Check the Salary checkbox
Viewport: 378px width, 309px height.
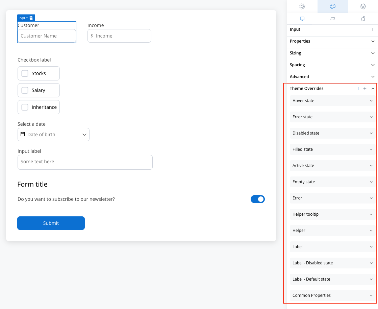(x=25, y=90)
